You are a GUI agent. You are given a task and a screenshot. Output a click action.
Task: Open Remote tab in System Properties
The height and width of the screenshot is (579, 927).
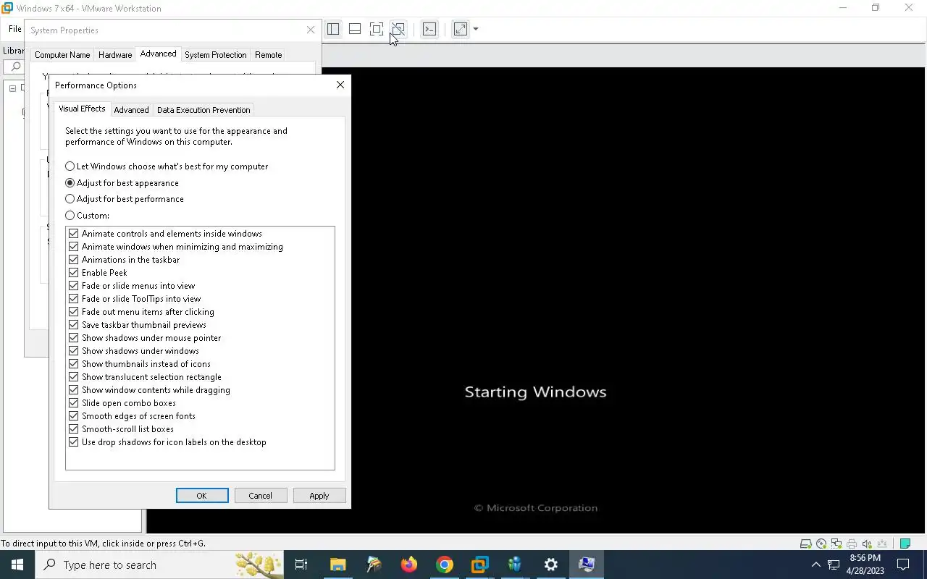click(268, 55)
